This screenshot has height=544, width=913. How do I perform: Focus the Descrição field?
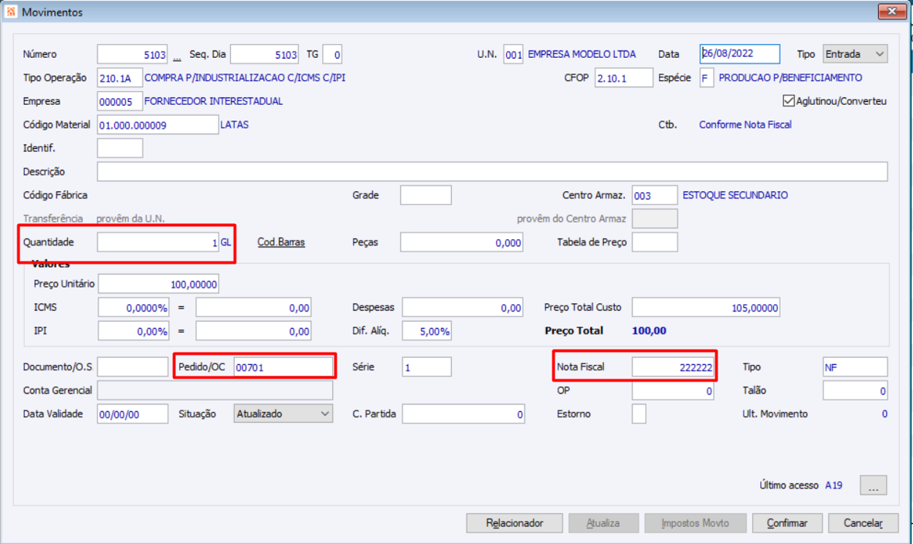pyautogui.click(x=492, y=171)
